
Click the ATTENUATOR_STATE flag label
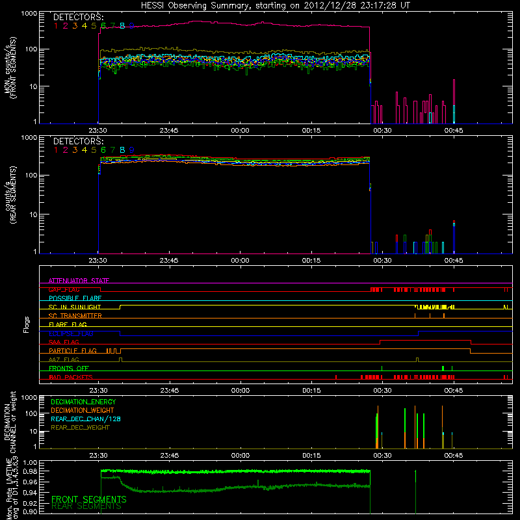[x=79, y=281]
